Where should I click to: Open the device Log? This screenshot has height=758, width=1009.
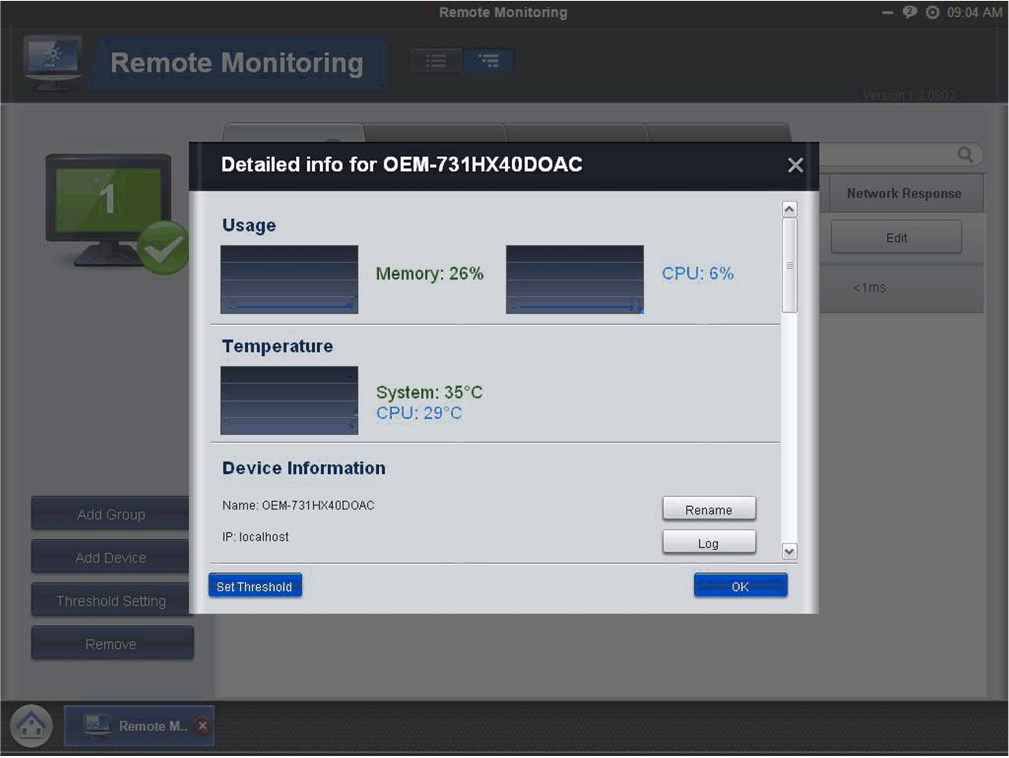tap(709, 543)
